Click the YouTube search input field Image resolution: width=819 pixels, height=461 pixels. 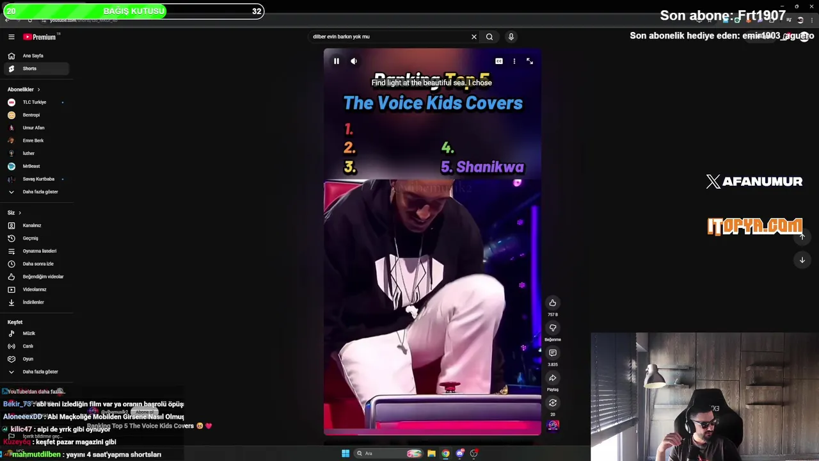tap(389, 37)
